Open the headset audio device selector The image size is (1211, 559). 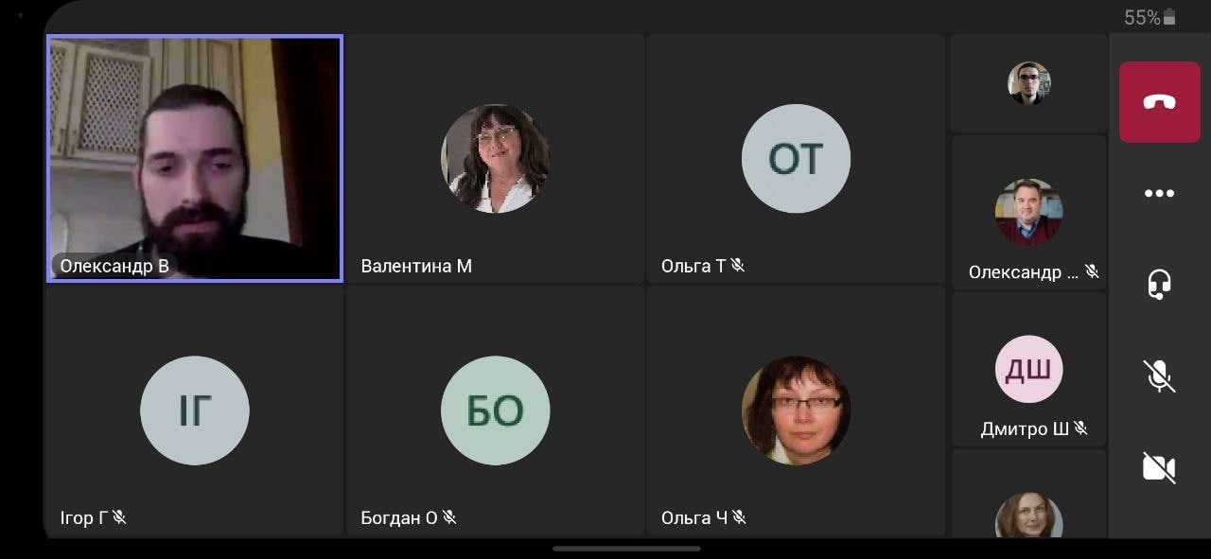coord(1159,284)
